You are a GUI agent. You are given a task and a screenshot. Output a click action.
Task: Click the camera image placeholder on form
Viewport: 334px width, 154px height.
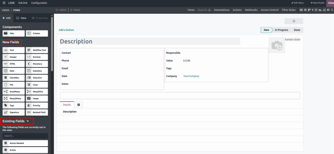click(277, 45)
